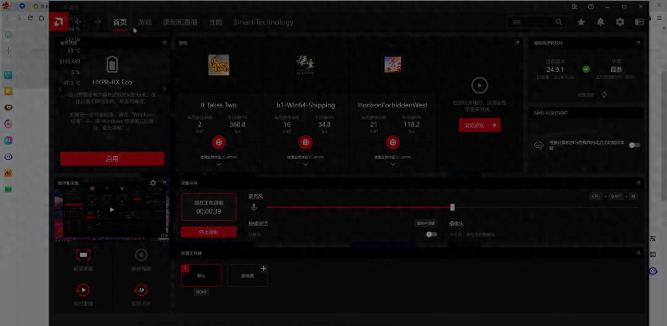Screen dimensions: 667x326
Task: Open Black Myth Wukong game cover
Action: click(305, 65)
